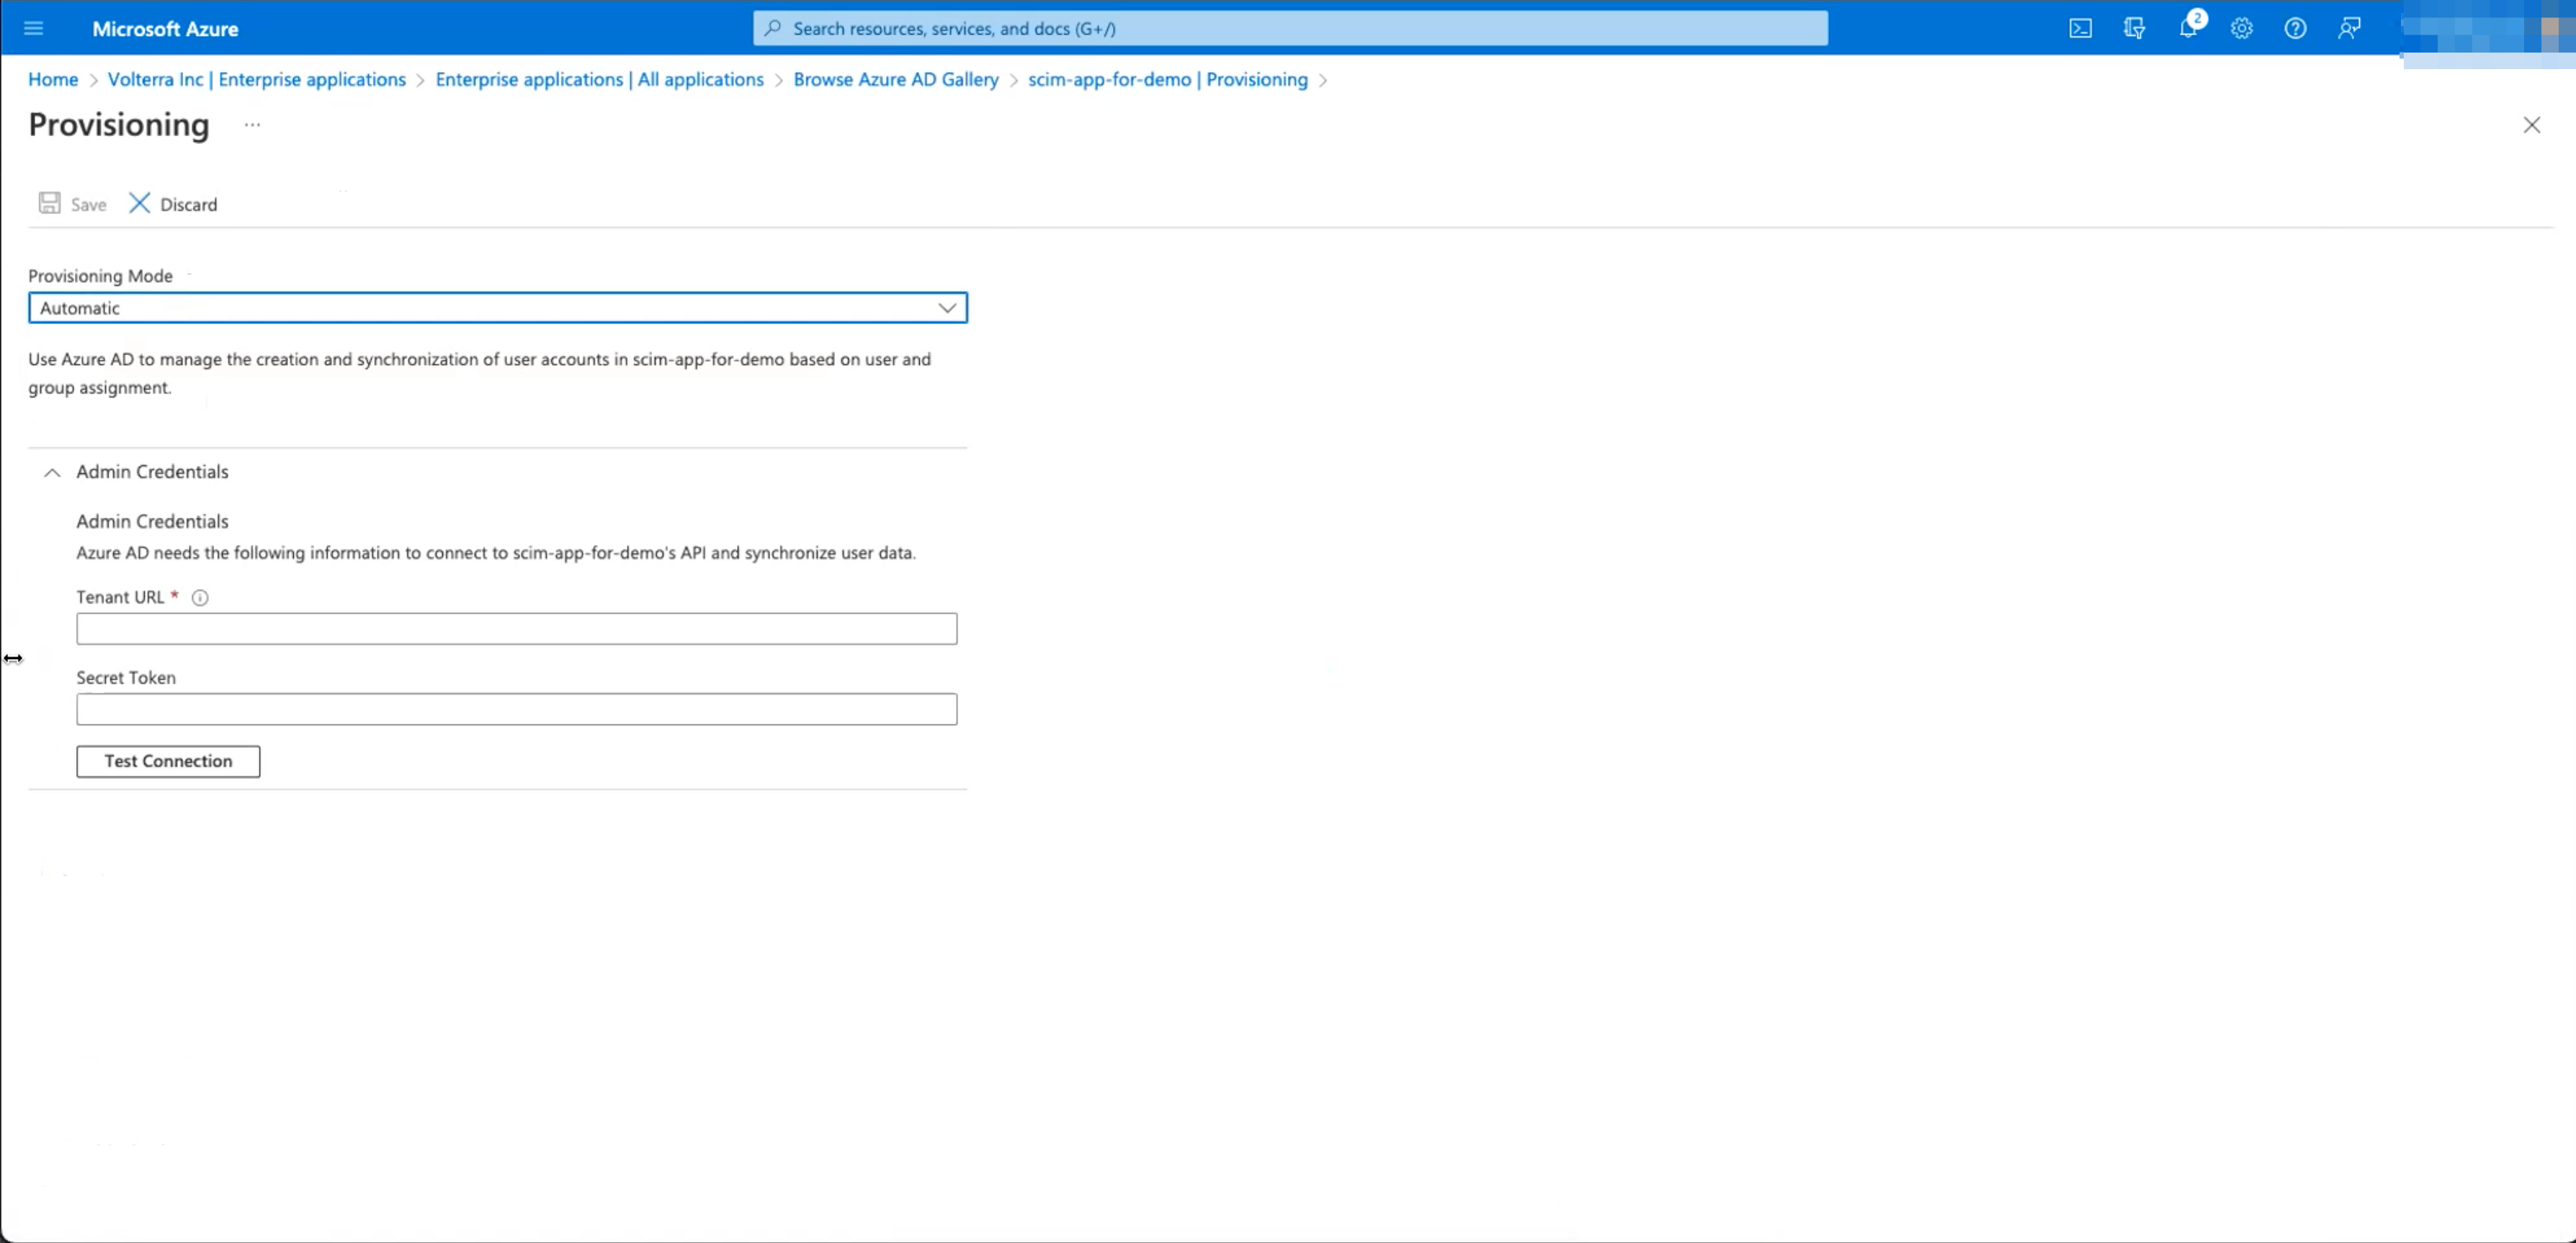The width and height of the screenshot is (2576, 1243).
Task: Open the Help and support panel
Action: [x=2295, y=28]
